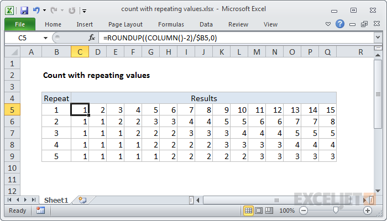Open the Formulas ribbon tab

pyautogui.click(x=171, y=24)
